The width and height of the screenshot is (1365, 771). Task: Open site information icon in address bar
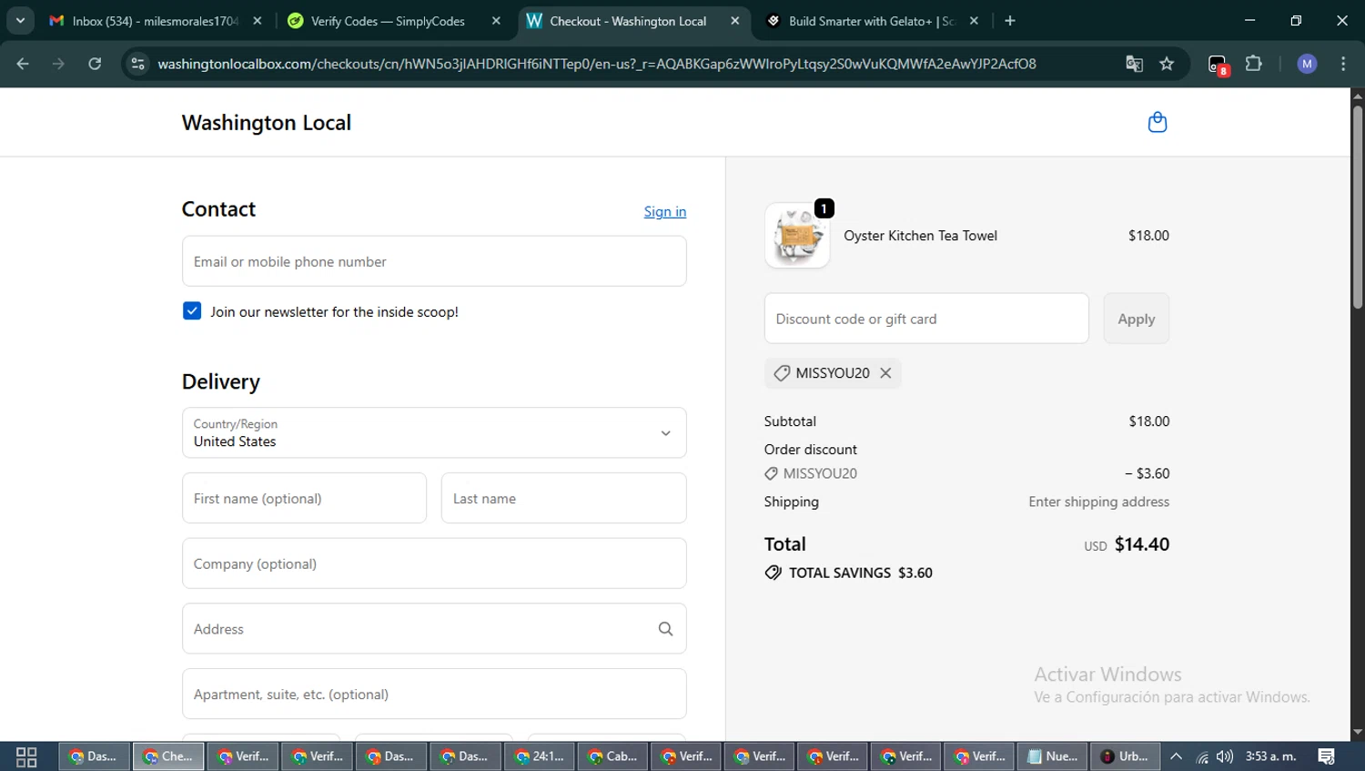137,64
